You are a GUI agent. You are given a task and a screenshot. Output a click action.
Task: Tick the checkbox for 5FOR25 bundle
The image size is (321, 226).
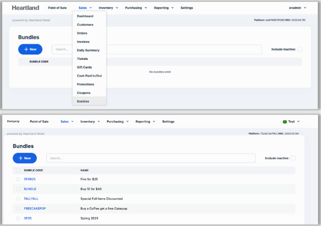(x=18, y=179)
